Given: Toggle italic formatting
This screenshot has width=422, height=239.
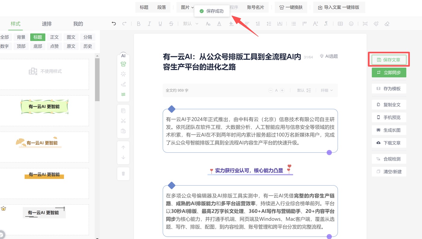Looking at the screenshot, I should [149, 24].
